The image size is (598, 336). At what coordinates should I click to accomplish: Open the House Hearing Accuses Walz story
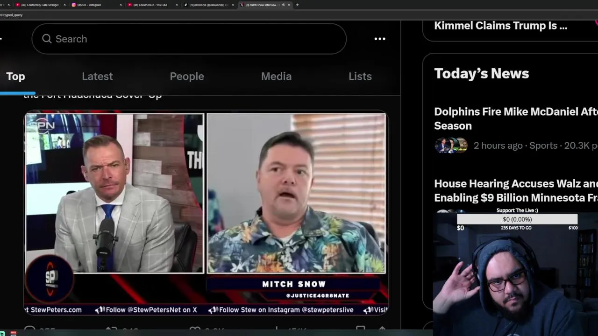tap(516, 190)
